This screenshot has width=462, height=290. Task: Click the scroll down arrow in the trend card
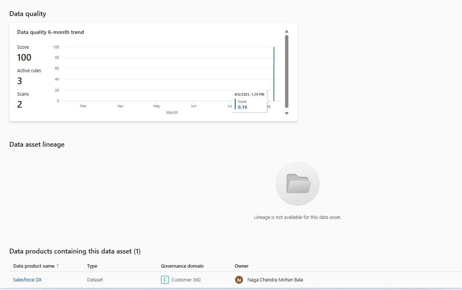click(x=287, y=113)
